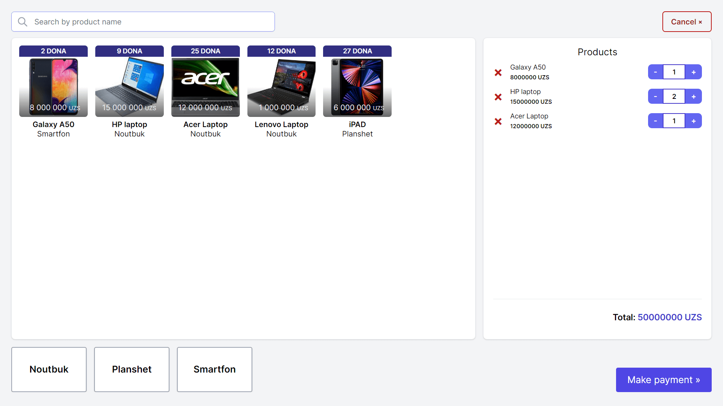Add one more Acer Laptop

(x=693, y=121)
